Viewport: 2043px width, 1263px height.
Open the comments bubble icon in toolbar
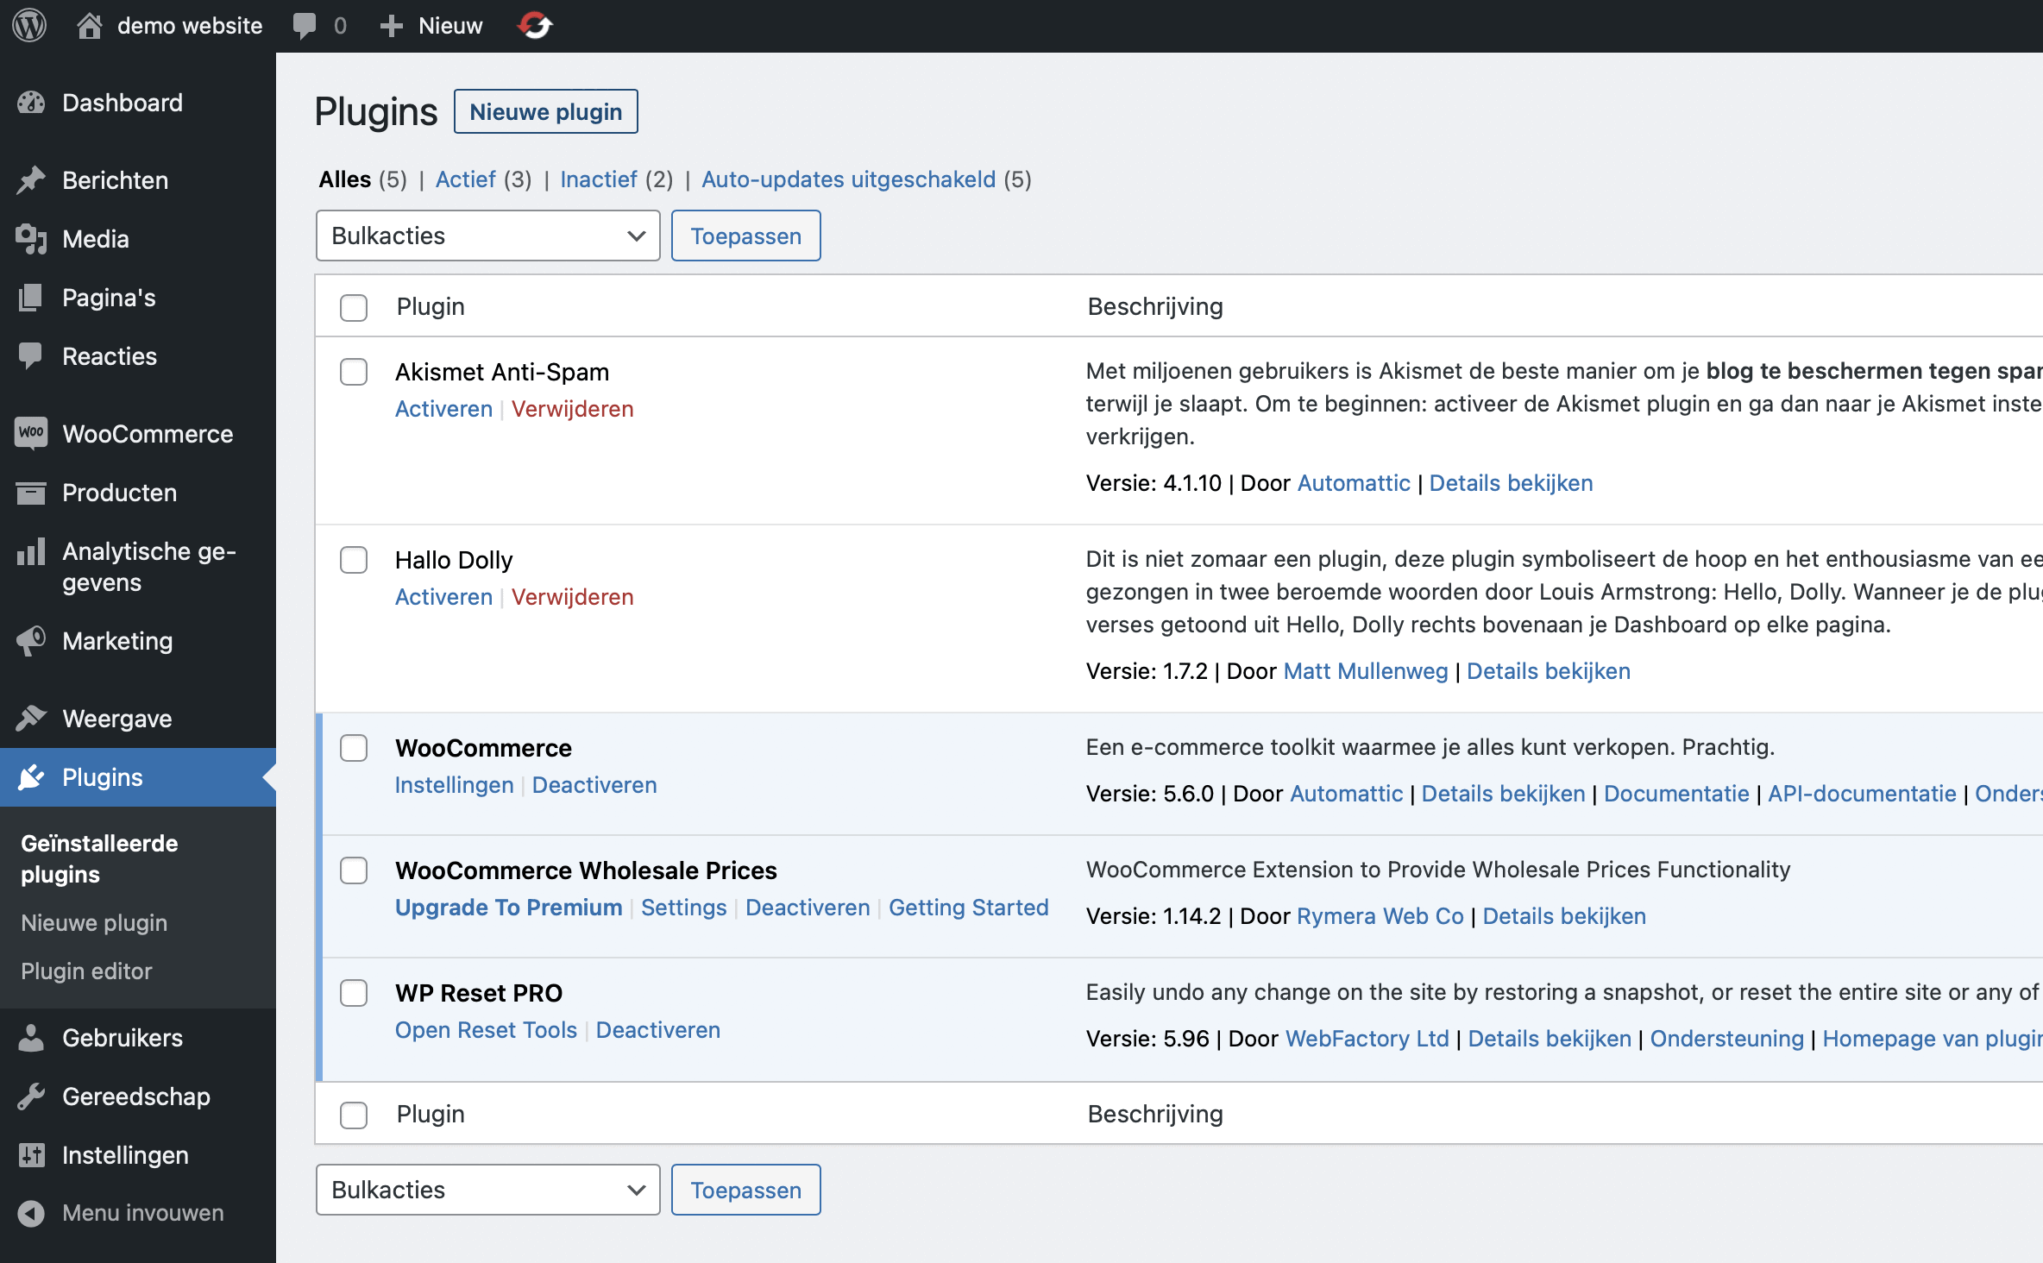(304, 26)
